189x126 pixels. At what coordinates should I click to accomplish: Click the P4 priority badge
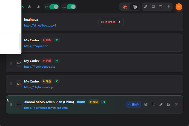(x=57, y=61)
